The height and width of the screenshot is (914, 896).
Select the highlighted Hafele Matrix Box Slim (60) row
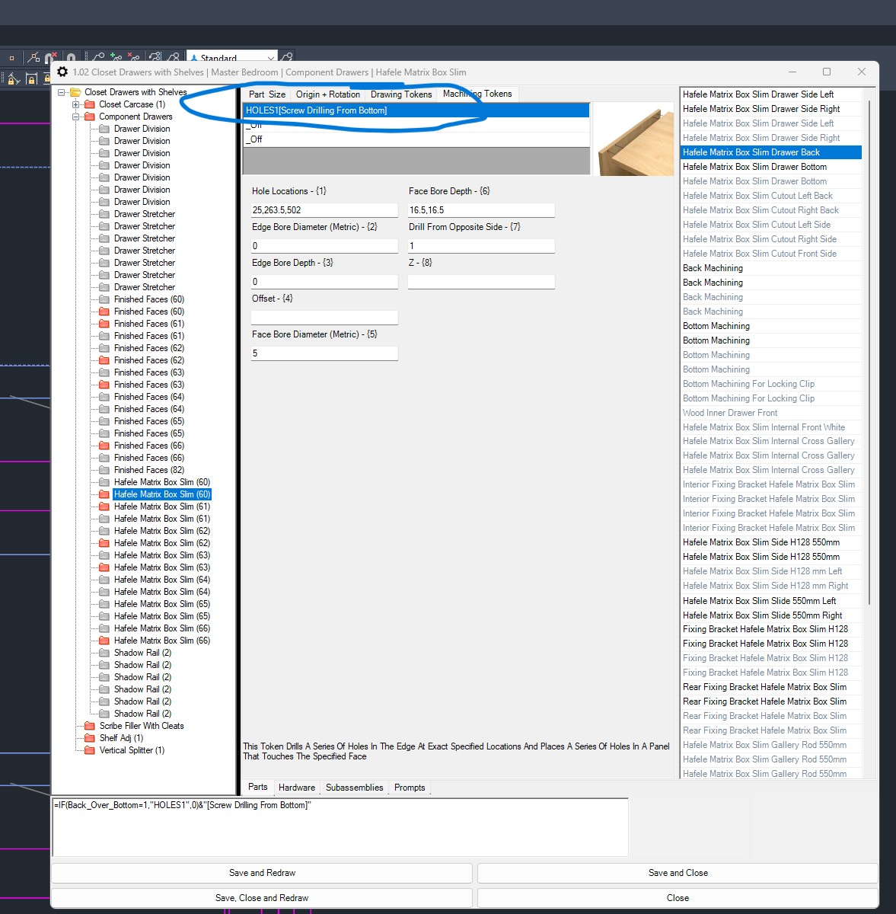click(162, 494)
